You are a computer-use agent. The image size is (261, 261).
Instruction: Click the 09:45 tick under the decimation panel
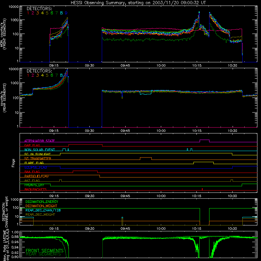point(125,229)
